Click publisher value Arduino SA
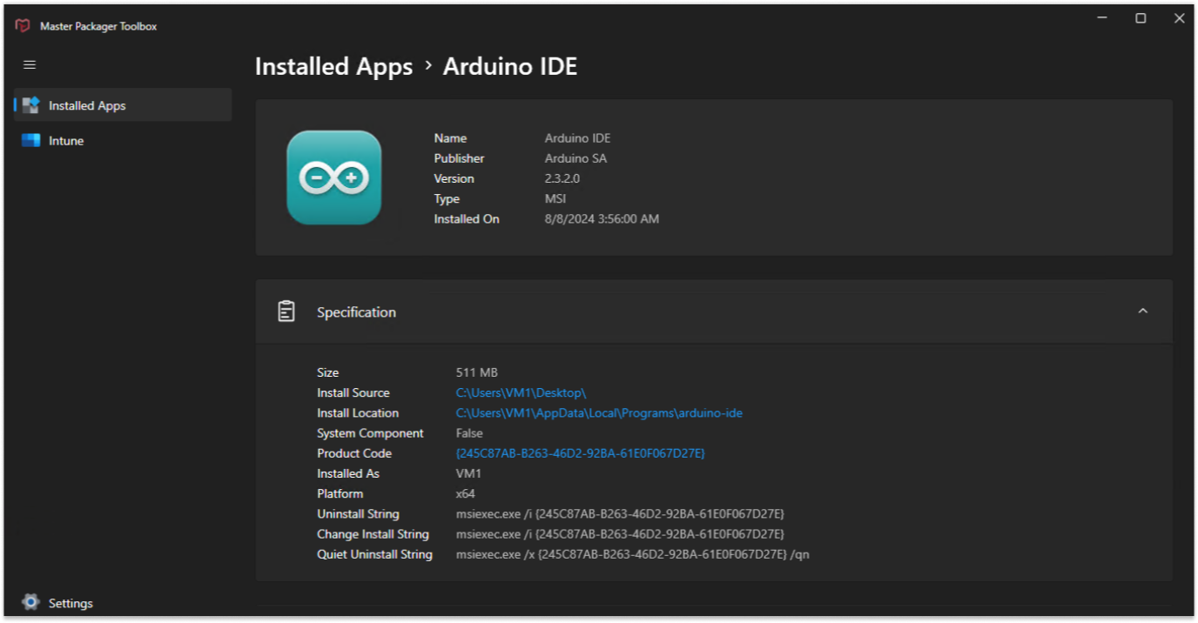Viewport: 1198px width, 623px height. tap(575, 158)
